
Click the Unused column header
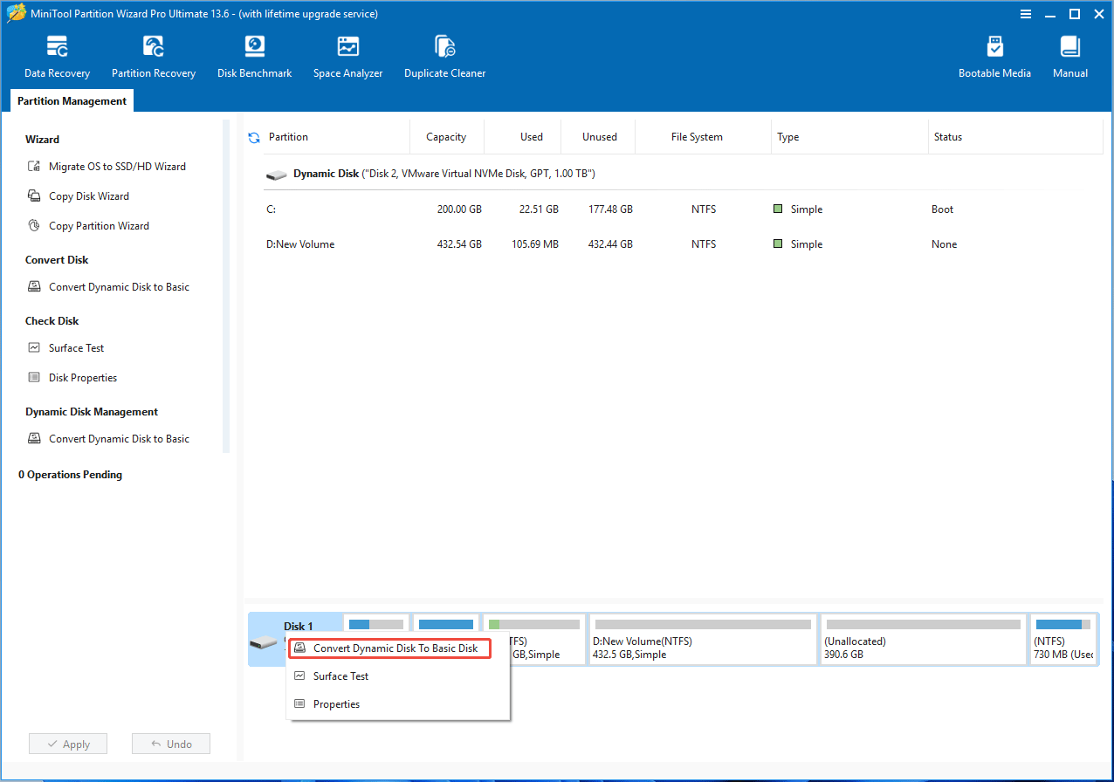600,137
